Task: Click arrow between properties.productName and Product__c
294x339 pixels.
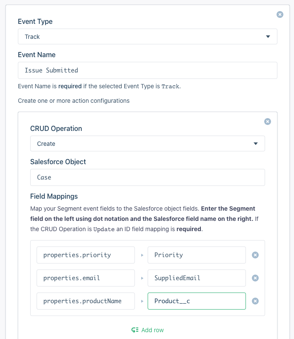Action: [142, 301]
